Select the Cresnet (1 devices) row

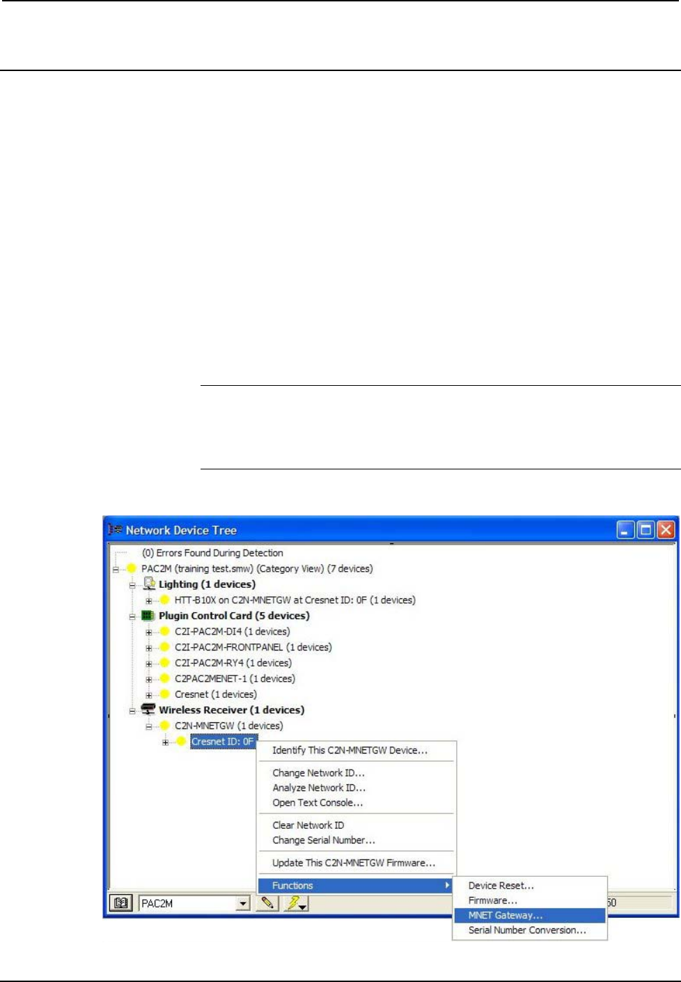click(x=216, y=694)
